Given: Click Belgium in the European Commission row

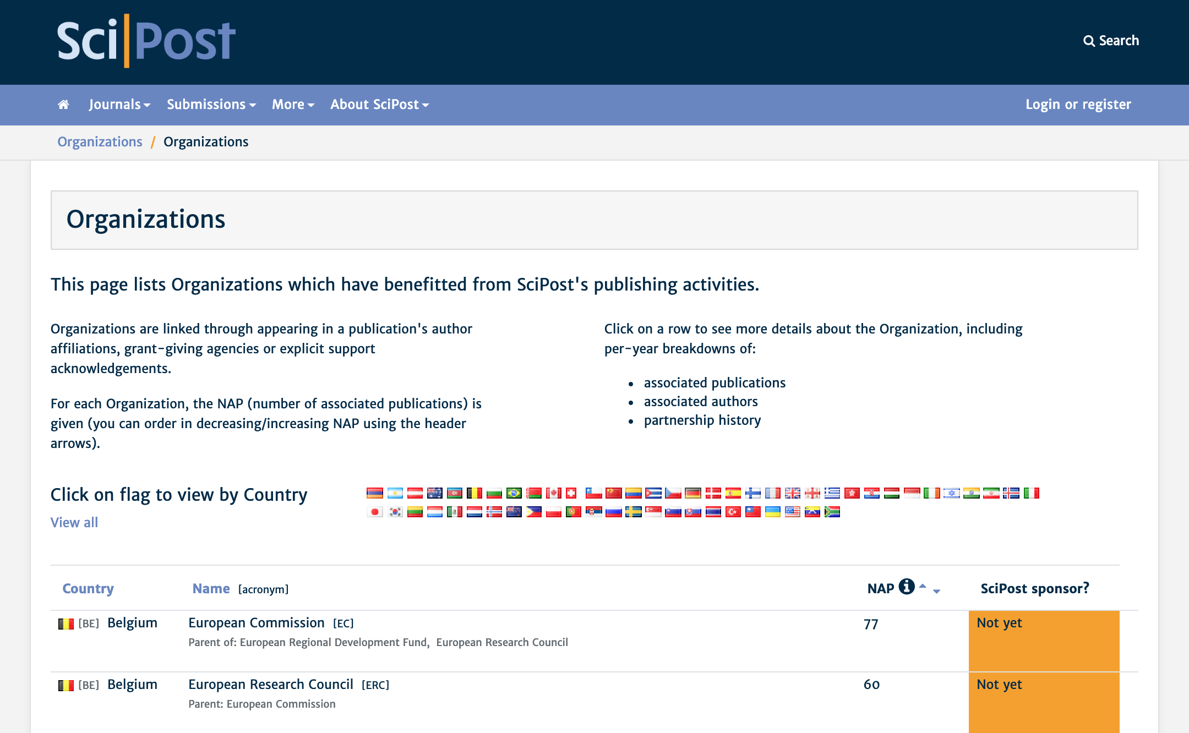Looking at the screenshot, I should pos(132,623).
